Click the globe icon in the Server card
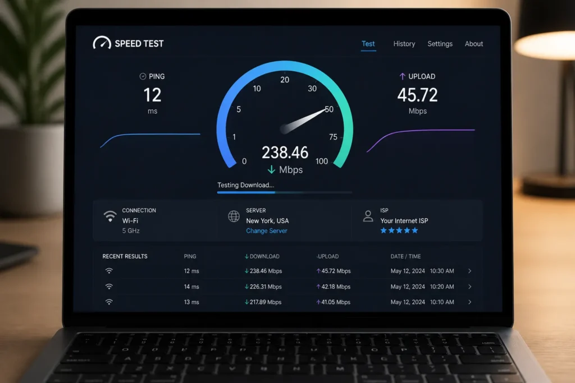 point(234,216)
